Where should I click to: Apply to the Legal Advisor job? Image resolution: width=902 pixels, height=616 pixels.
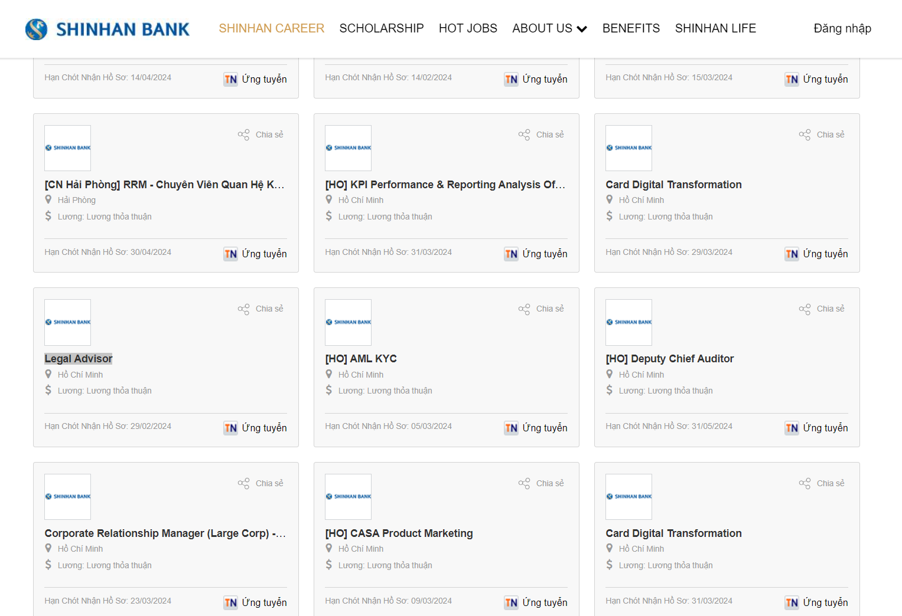(x=255, y=428)
